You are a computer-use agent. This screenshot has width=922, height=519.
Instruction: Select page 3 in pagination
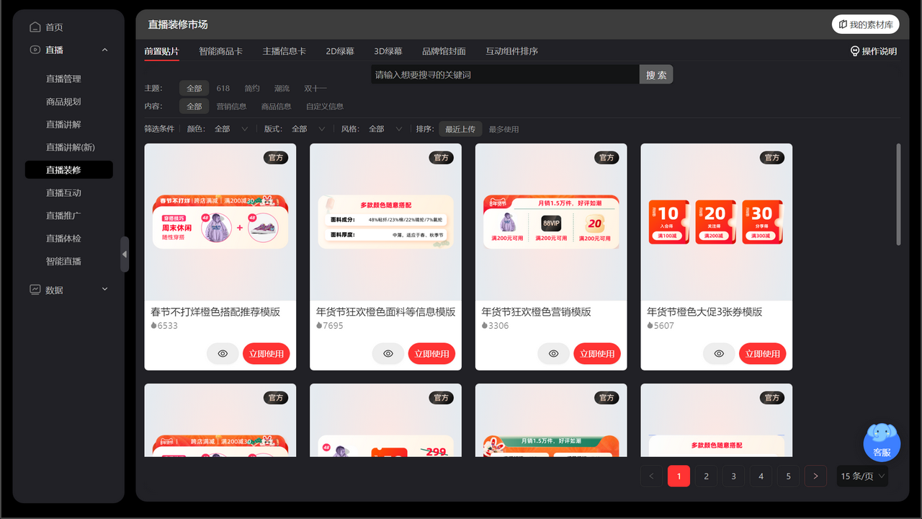[733, 476]
